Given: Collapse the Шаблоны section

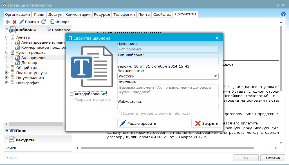Looking at the screenshot, I should point(7,30).
